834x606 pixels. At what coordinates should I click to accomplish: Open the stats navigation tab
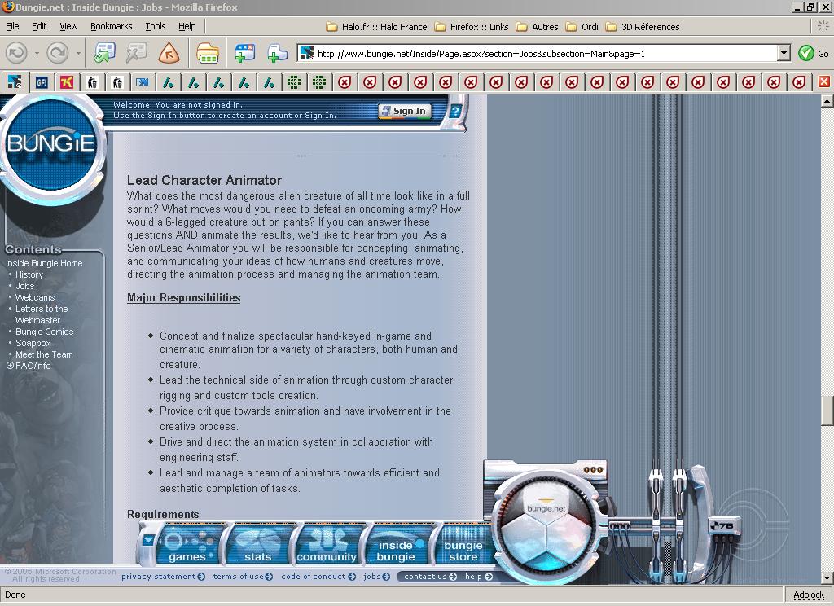click(257, 544)
